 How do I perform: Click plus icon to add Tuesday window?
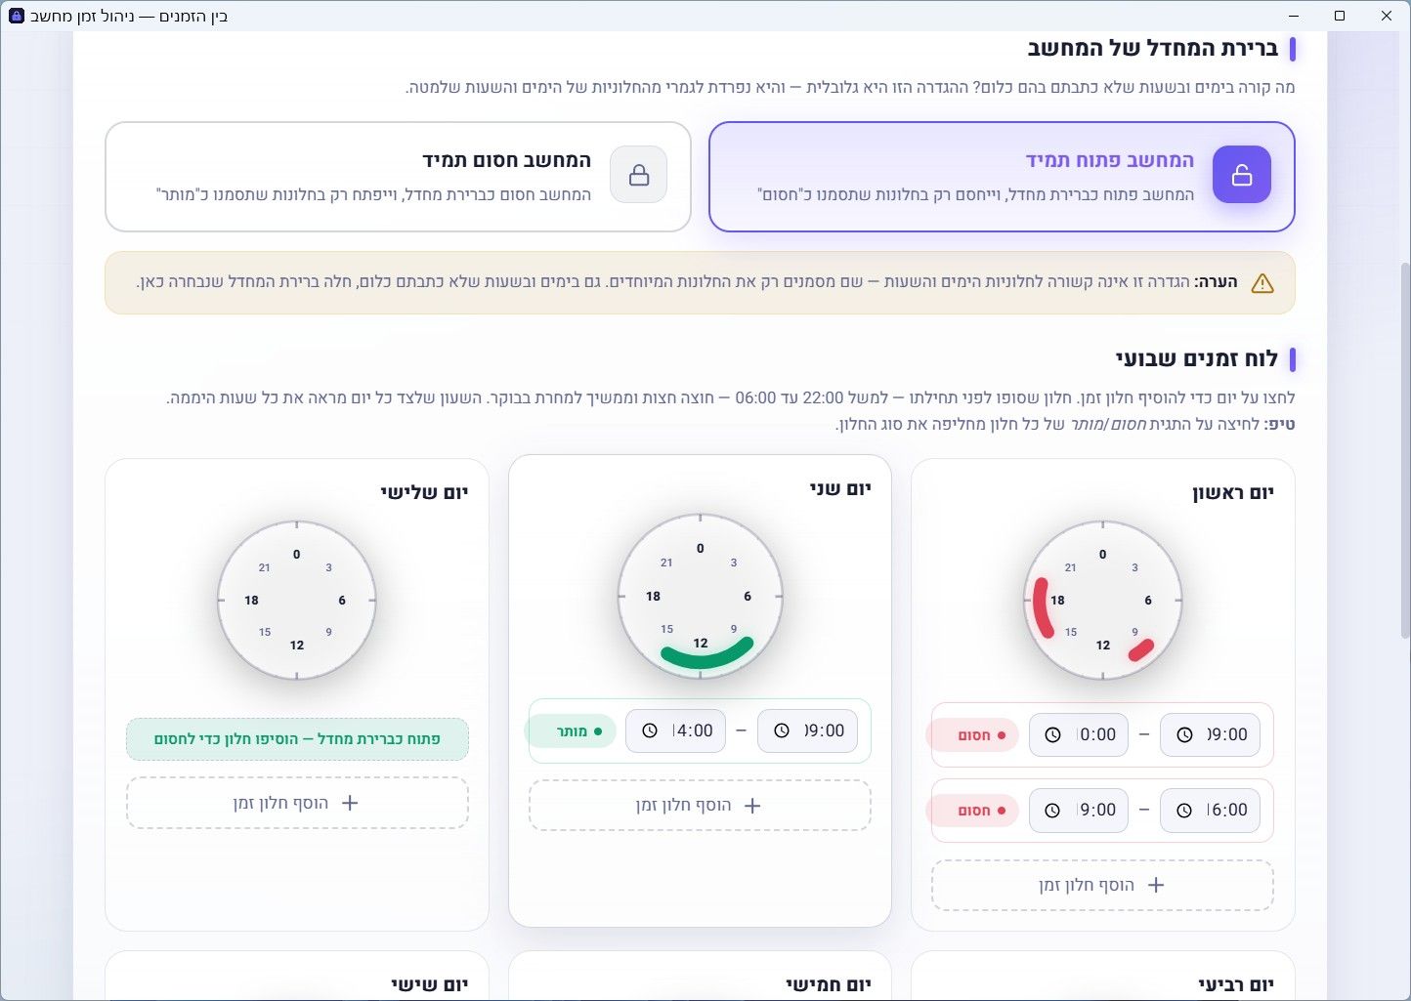click(350, 803)
